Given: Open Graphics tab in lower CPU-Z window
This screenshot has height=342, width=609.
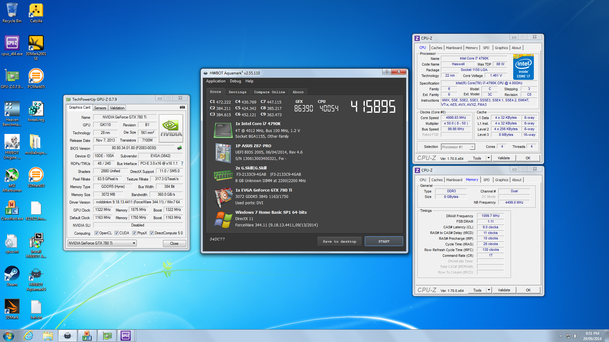Looking at the screenshot, I should coord(502,180).
